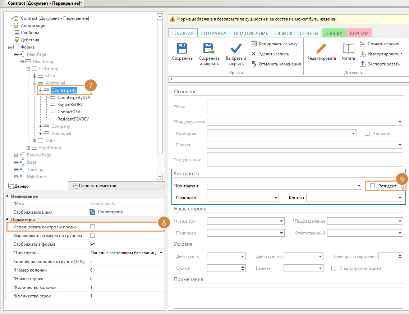Viewport: 409px width, 314px height.
Task: Uncheck the Отображать в форме checkbox
Action: pos(92,244)
